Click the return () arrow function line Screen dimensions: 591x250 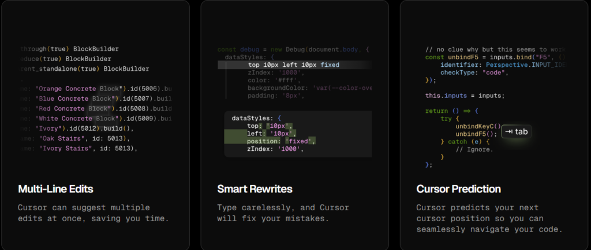pos(451,111)
